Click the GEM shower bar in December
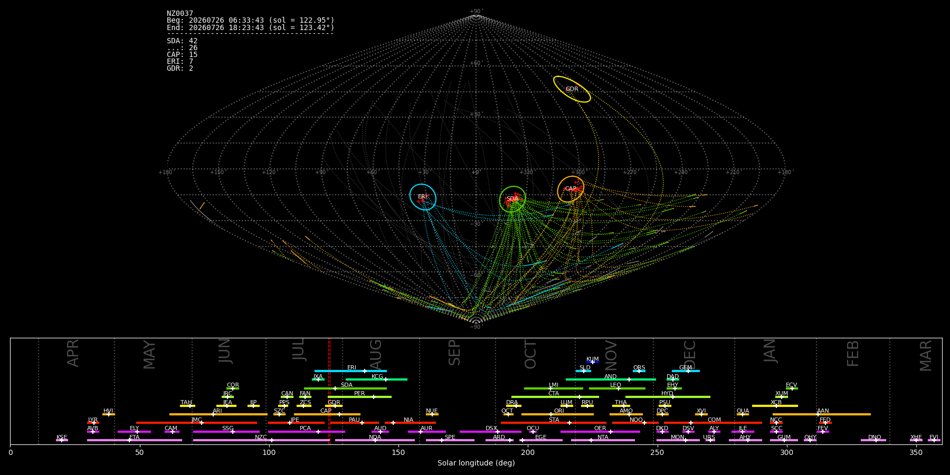The image size is (950, 475). coord(686,371)
